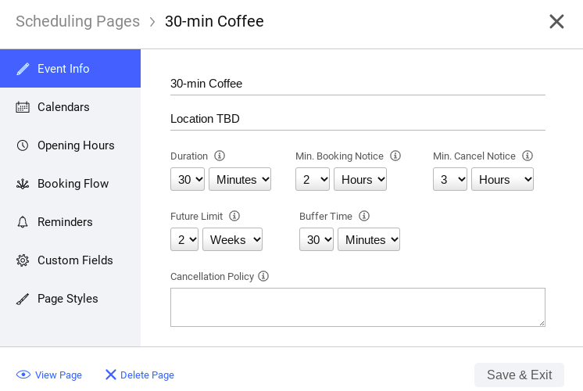Open the Min. Booking Notice Hours unit dropdown
This screenshot has height=391, width=583.
(x=360, y=179)
